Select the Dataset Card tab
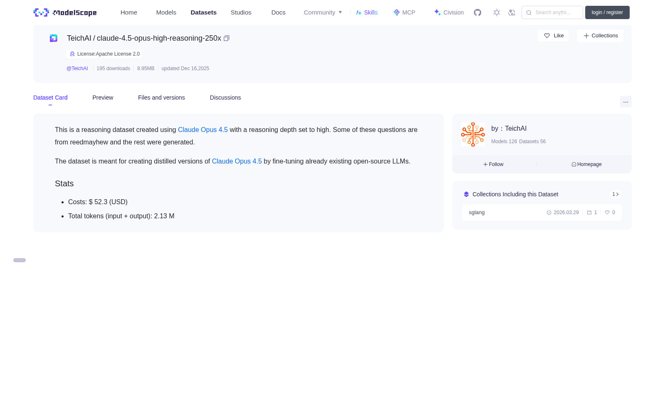 50,98
